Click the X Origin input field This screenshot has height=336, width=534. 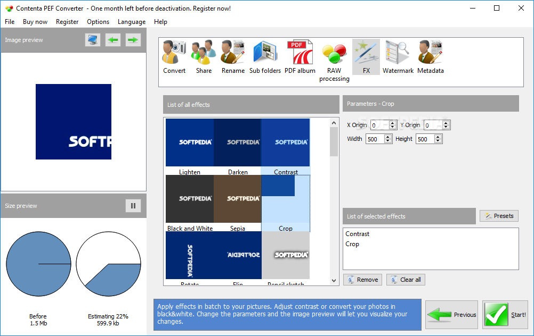(380, 125)
